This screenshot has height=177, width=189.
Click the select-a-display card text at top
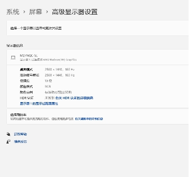tap(36, 28)
